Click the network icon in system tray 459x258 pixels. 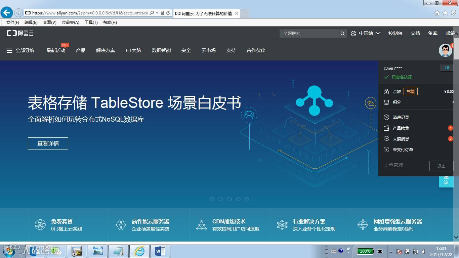tap(415, 251)
